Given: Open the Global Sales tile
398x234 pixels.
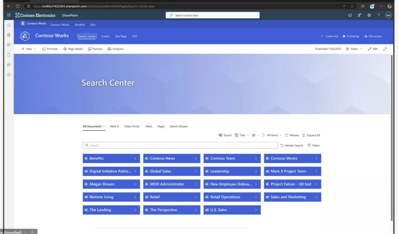Looking at the screenshot, I should tap(171, 171).
